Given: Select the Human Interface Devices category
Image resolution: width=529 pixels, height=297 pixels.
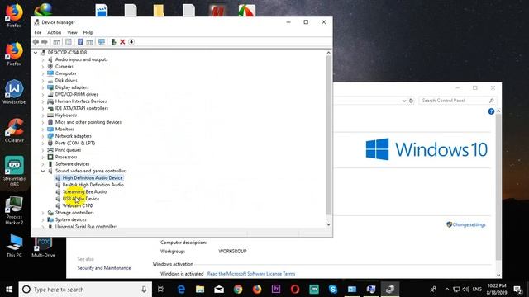Looking at the screenshot, I should point(81,101).
